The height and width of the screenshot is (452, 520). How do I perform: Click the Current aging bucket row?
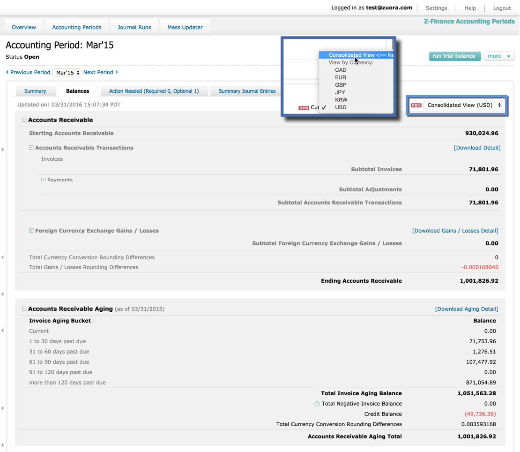pos(260,331)
